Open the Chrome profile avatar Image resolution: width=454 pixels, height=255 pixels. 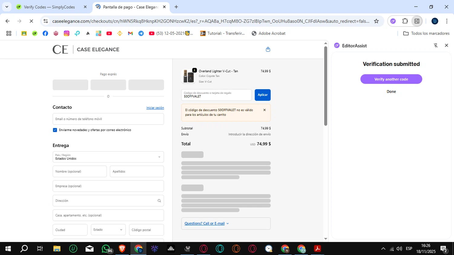[x=435, y=21]
